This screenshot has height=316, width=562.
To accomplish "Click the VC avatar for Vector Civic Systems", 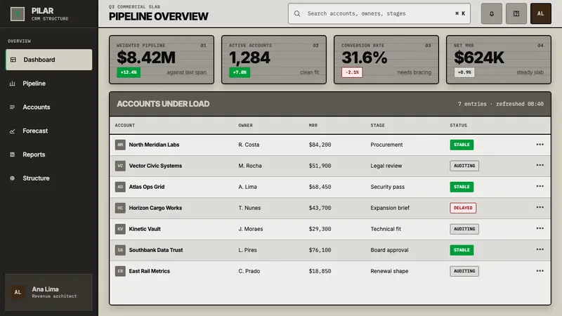I will tap(120, 166).
